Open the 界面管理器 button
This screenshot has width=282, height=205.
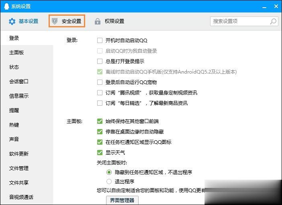coord(122,200)
